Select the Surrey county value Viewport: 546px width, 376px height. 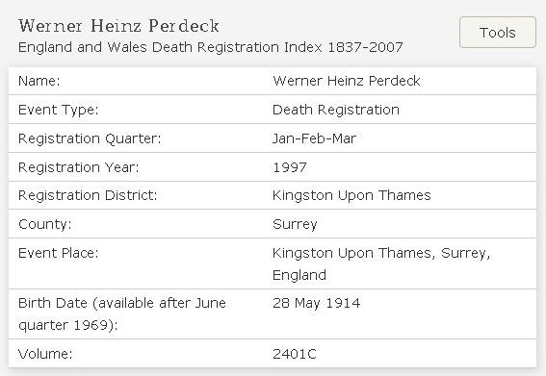point(295,224)
